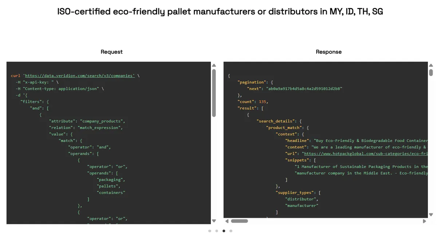Select the active third carousel dot
The height and width of the screenshot is (241, 437).
point(224,231)
